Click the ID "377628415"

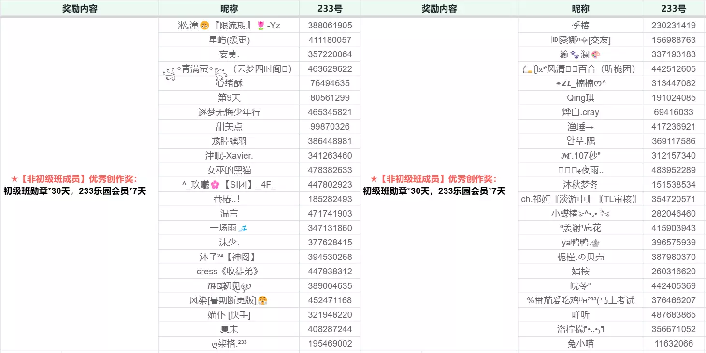330,243
